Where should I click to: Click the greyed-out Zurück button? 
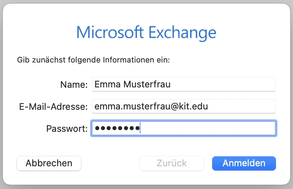(x=172, y=163)
